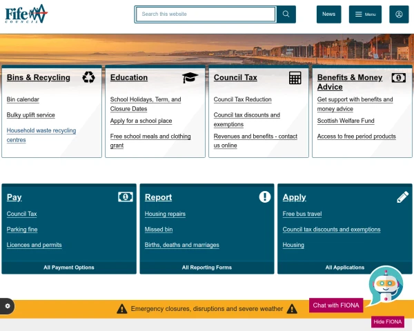Click All Applications button

click(345, 268)
